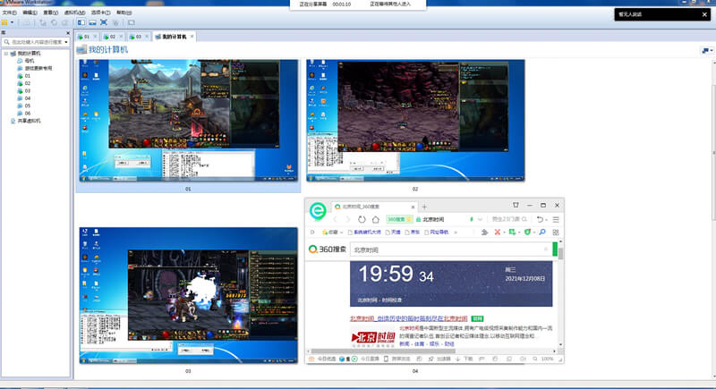This screenshot has height=389, width=716.
Task: Toggle the library sidebar toolbar icon
Action: click(81, 22)
